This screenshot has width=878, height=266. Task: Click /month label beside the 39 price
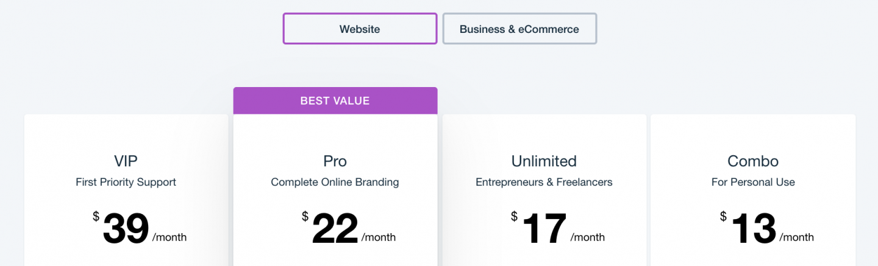click(170, 237)
